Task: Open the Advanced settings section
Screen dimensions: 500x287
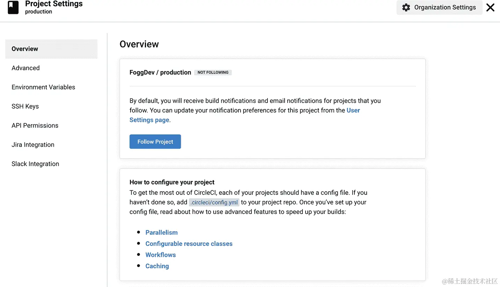Action: pyautogui.click(x=25, y=68)
